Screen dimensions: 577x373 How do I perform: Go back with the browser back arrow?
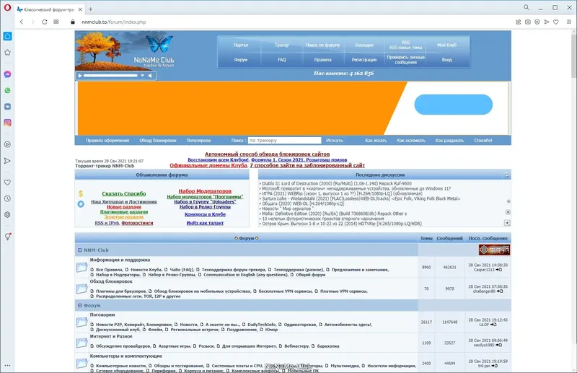(22, 22)
